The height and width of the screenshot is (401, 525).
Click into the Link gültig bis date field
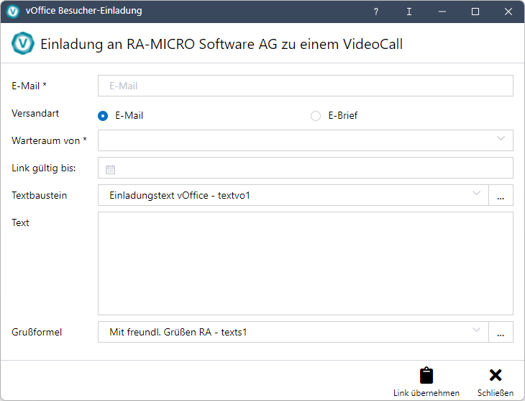[306, 168]
